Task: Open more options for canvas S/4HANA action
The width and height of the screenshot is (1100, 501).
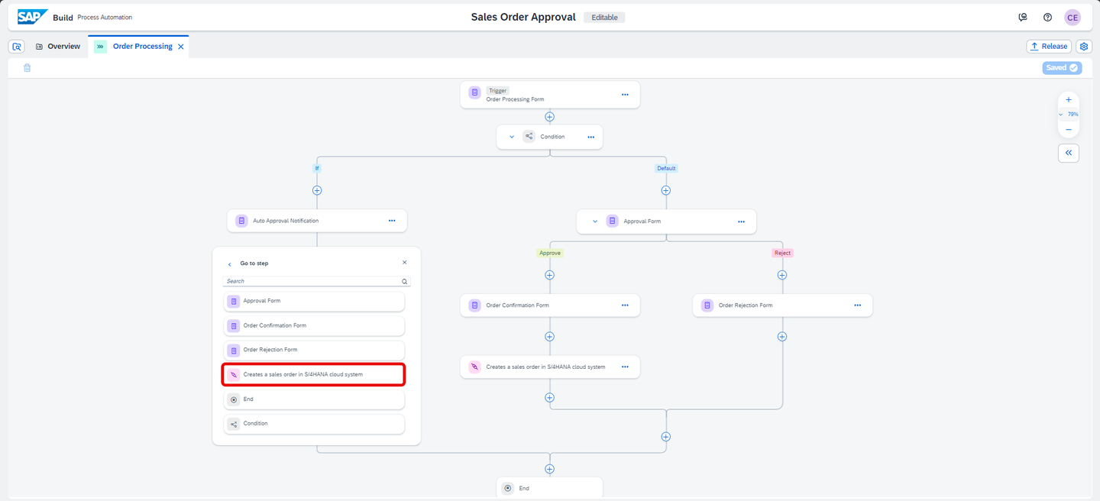Action: (x=625, y=367)
